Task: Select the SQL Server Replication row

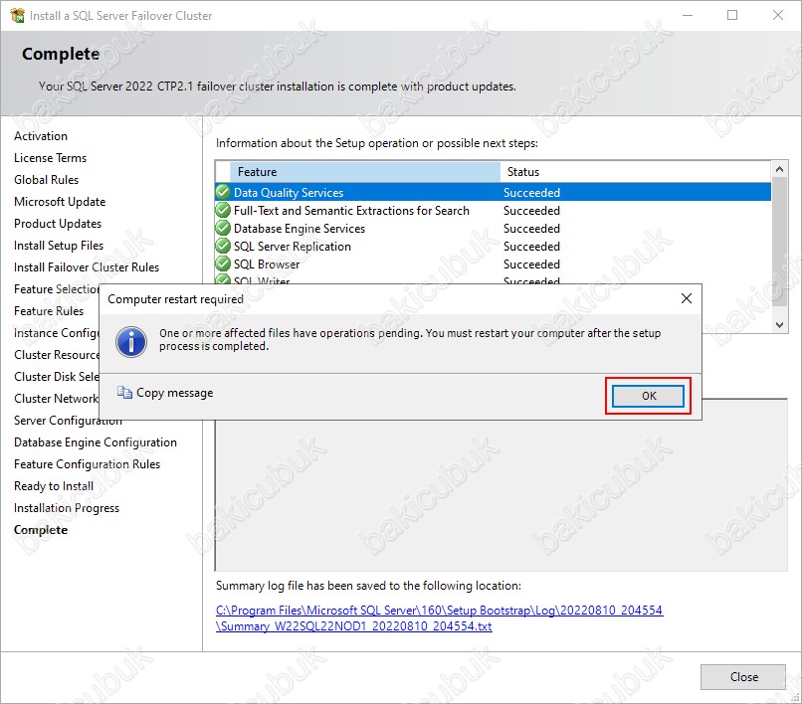Action: point(494,247)
